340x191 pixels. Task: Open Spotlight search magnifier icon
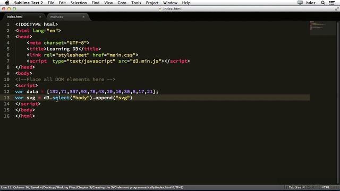[323, 3]
